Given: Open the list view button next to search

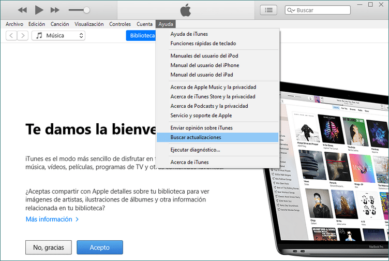Looking at the screenshot, I should tap(268, 10).
